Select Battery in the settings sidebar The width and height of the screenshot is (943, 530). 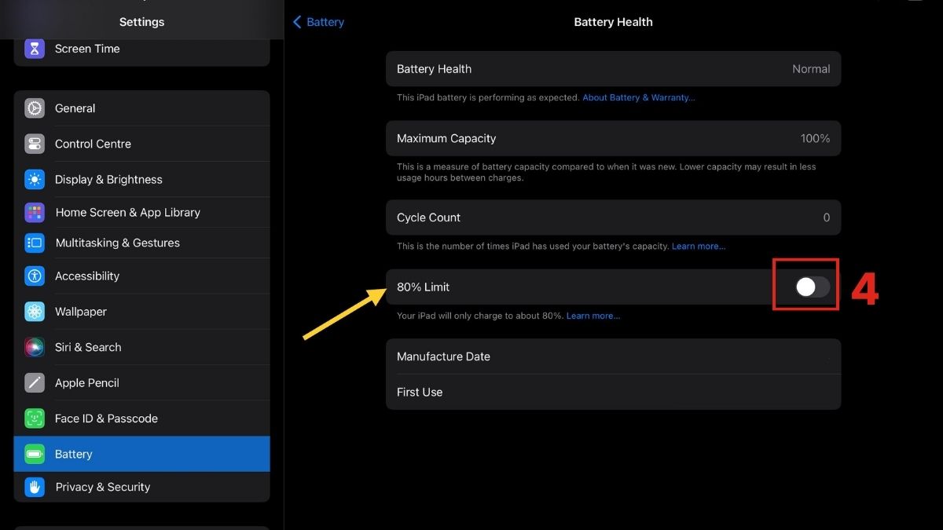coord(141,454)
